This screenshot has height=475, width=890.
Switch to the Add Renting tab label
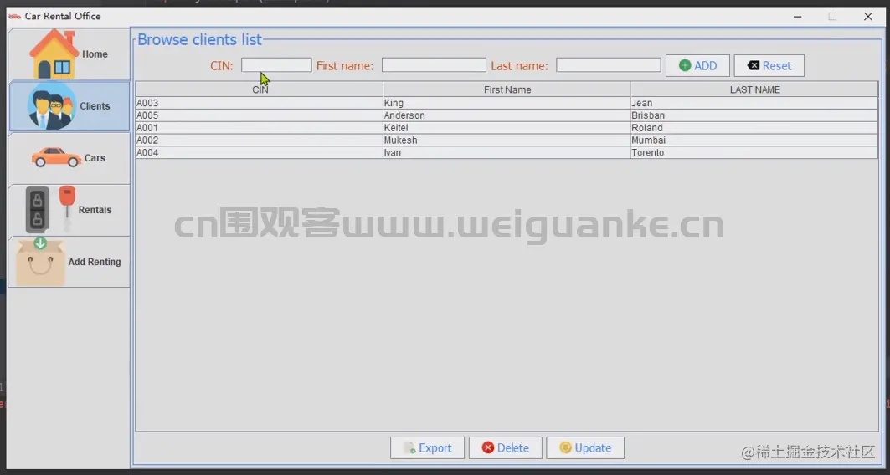[95, 262]
